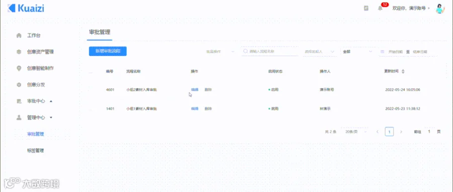453x192 pixels.
Task: Go to 工作台 in sidebar
Action: tap(34, 36)
